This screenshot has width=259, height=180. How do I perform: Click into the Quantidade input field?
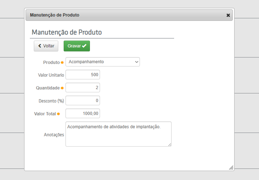[83, 88]
